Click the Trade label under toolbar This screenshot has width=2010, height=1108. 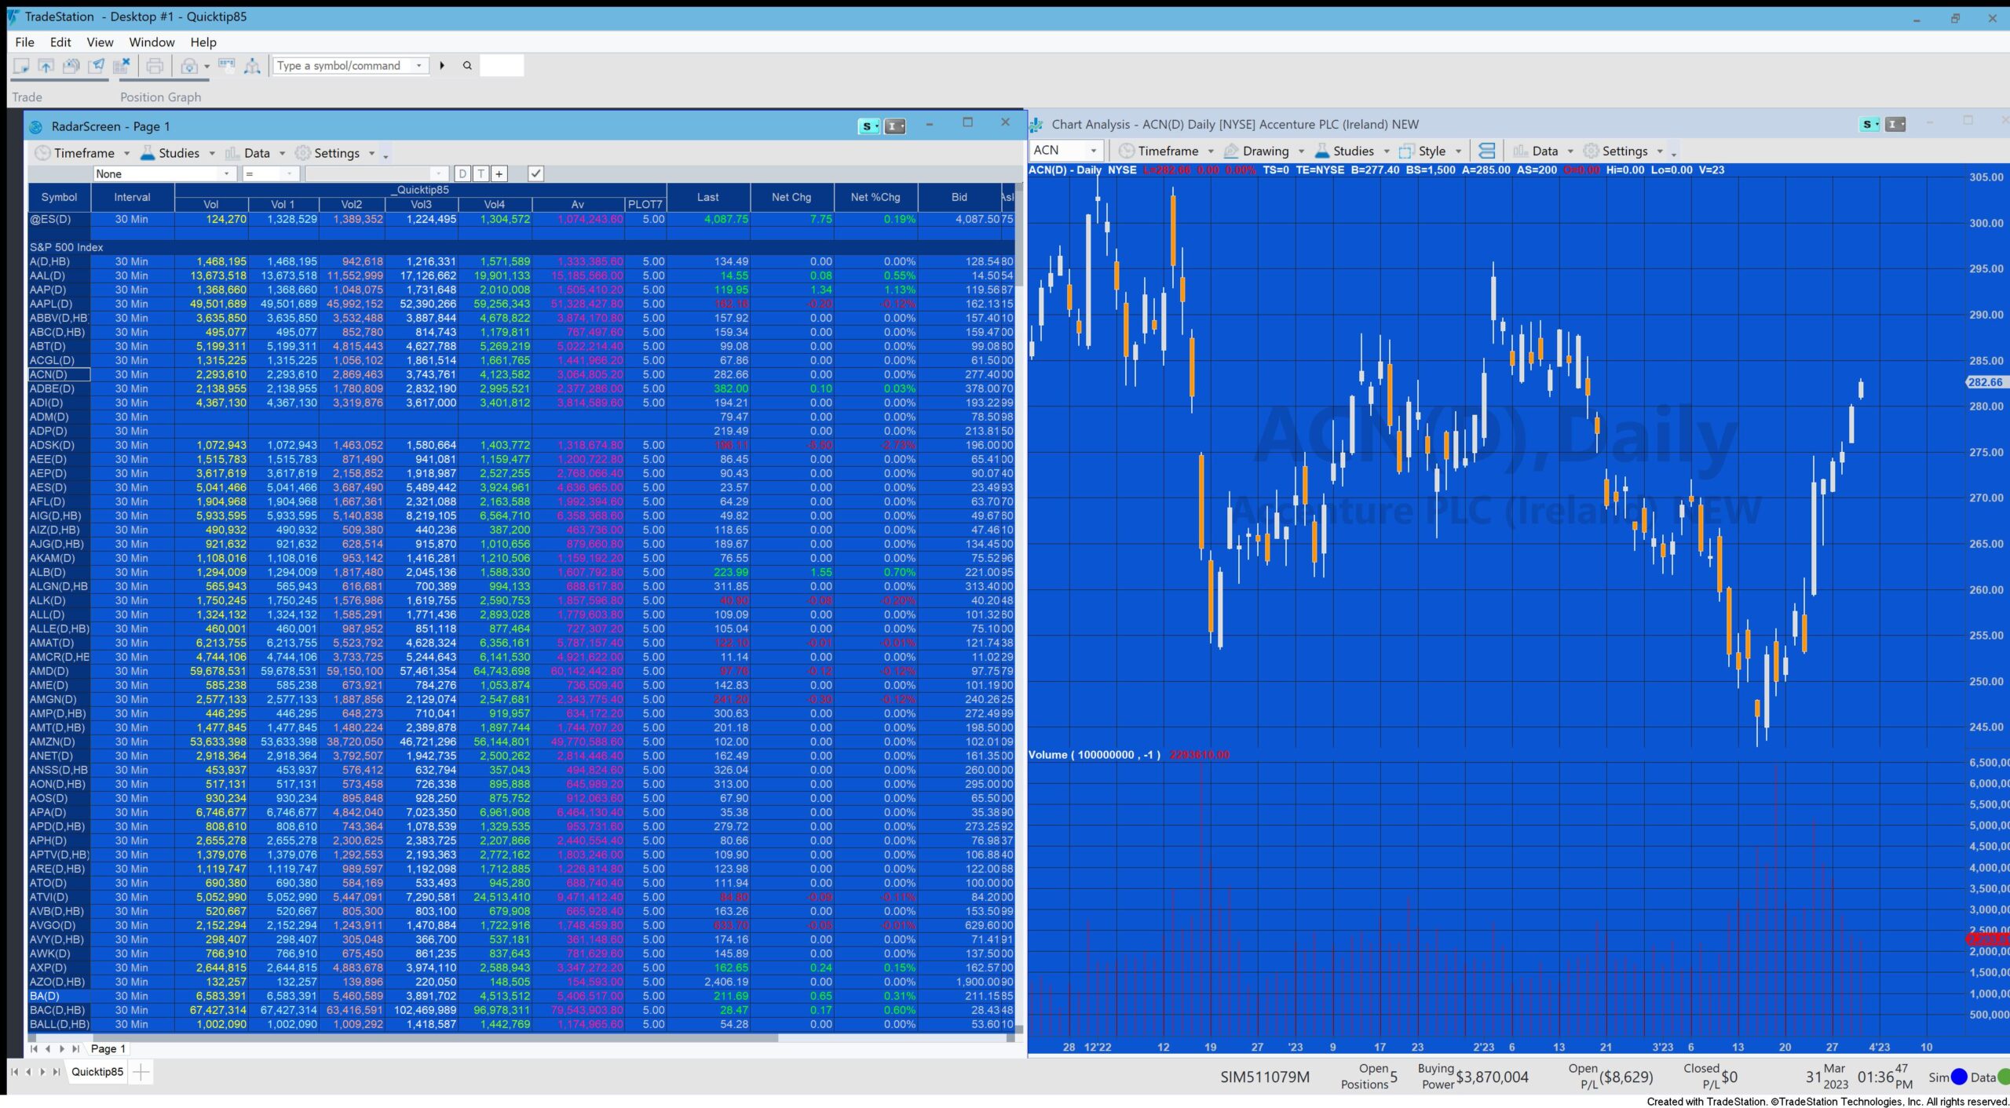coord(27,97)
